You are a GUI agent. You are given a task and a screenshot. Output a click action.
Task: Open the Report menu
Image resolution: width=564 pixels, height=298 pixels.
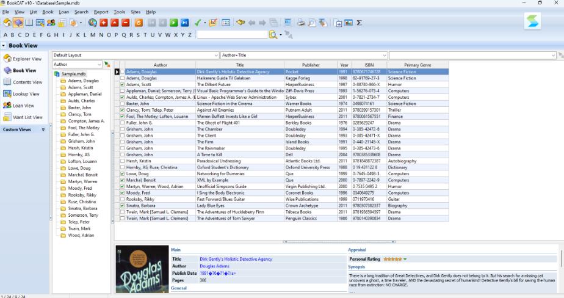coord(101,12)
